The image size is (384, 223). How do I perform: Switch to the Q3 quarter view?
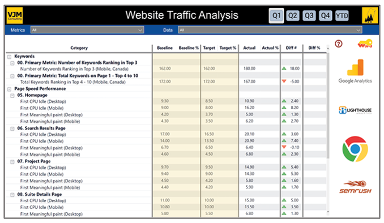(x=309, y=16)
